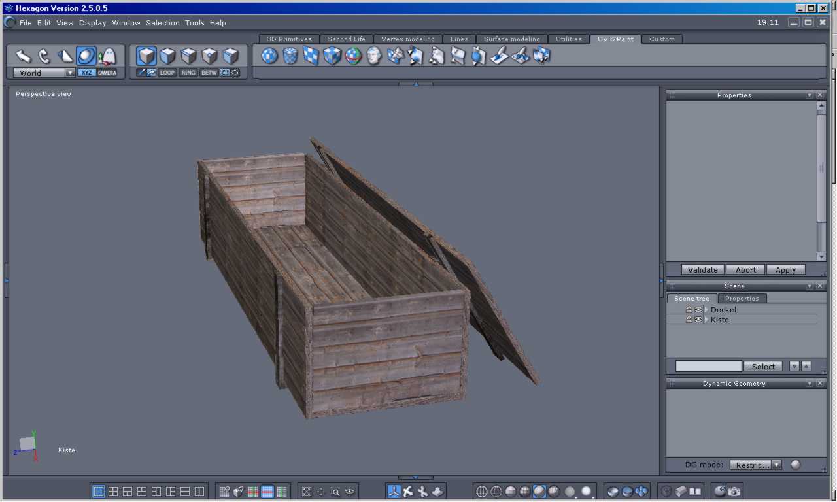Select the single-view layout icon
This screenshot has width=837, height=502.
click(x=99, y=492)
